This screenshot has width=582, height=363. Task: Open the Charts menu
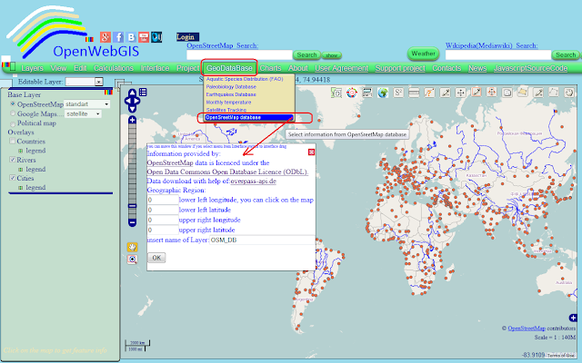tap(270, 68)
